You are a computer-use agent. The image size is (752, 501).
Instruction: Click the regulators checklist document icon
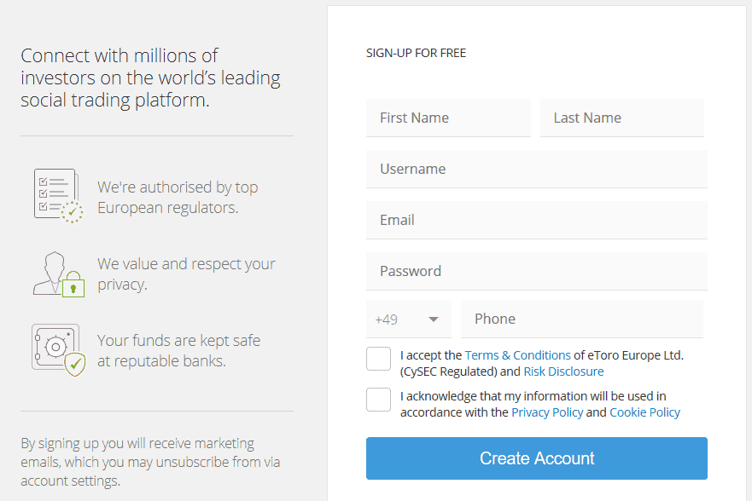[58, 195]
